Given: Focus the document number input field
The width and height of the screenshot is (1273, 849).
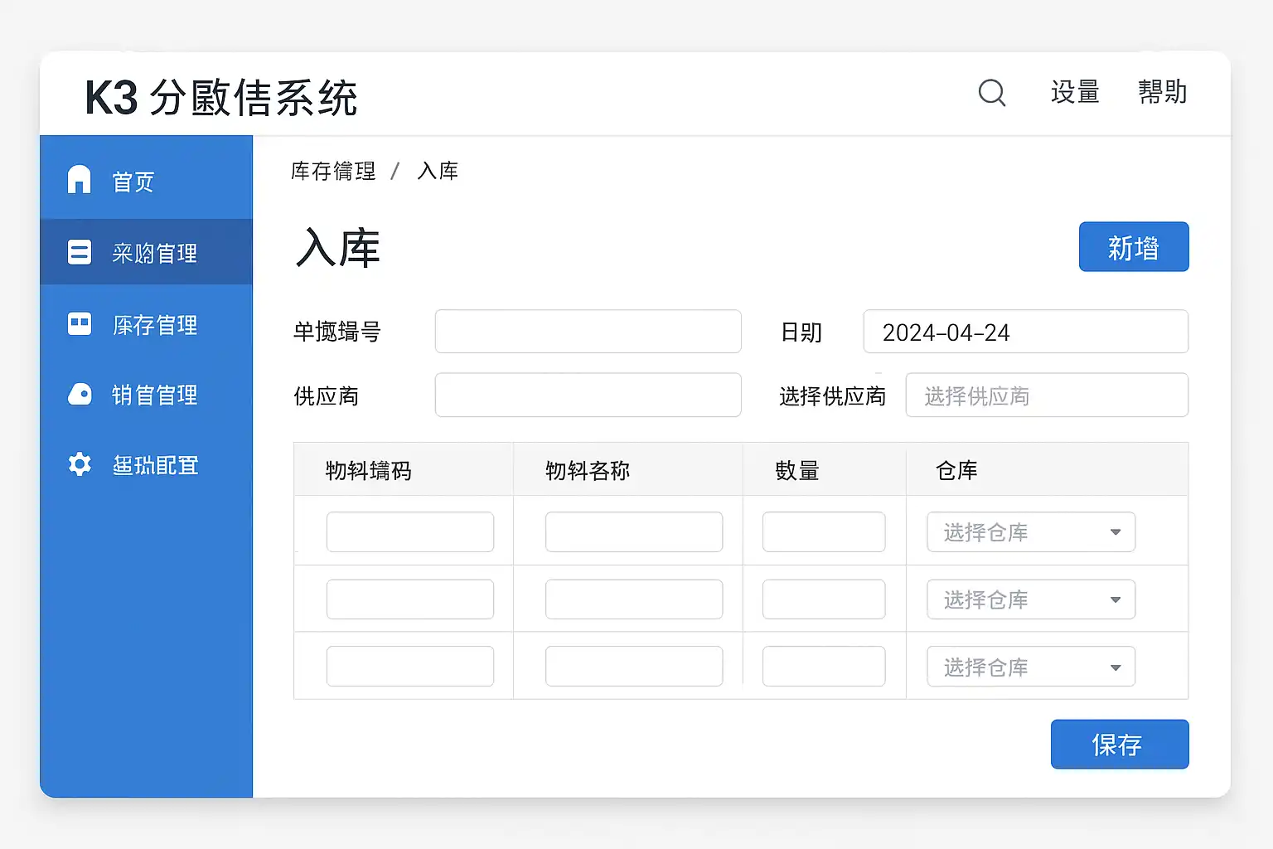Looking at the screenshot, I should 588,332.
